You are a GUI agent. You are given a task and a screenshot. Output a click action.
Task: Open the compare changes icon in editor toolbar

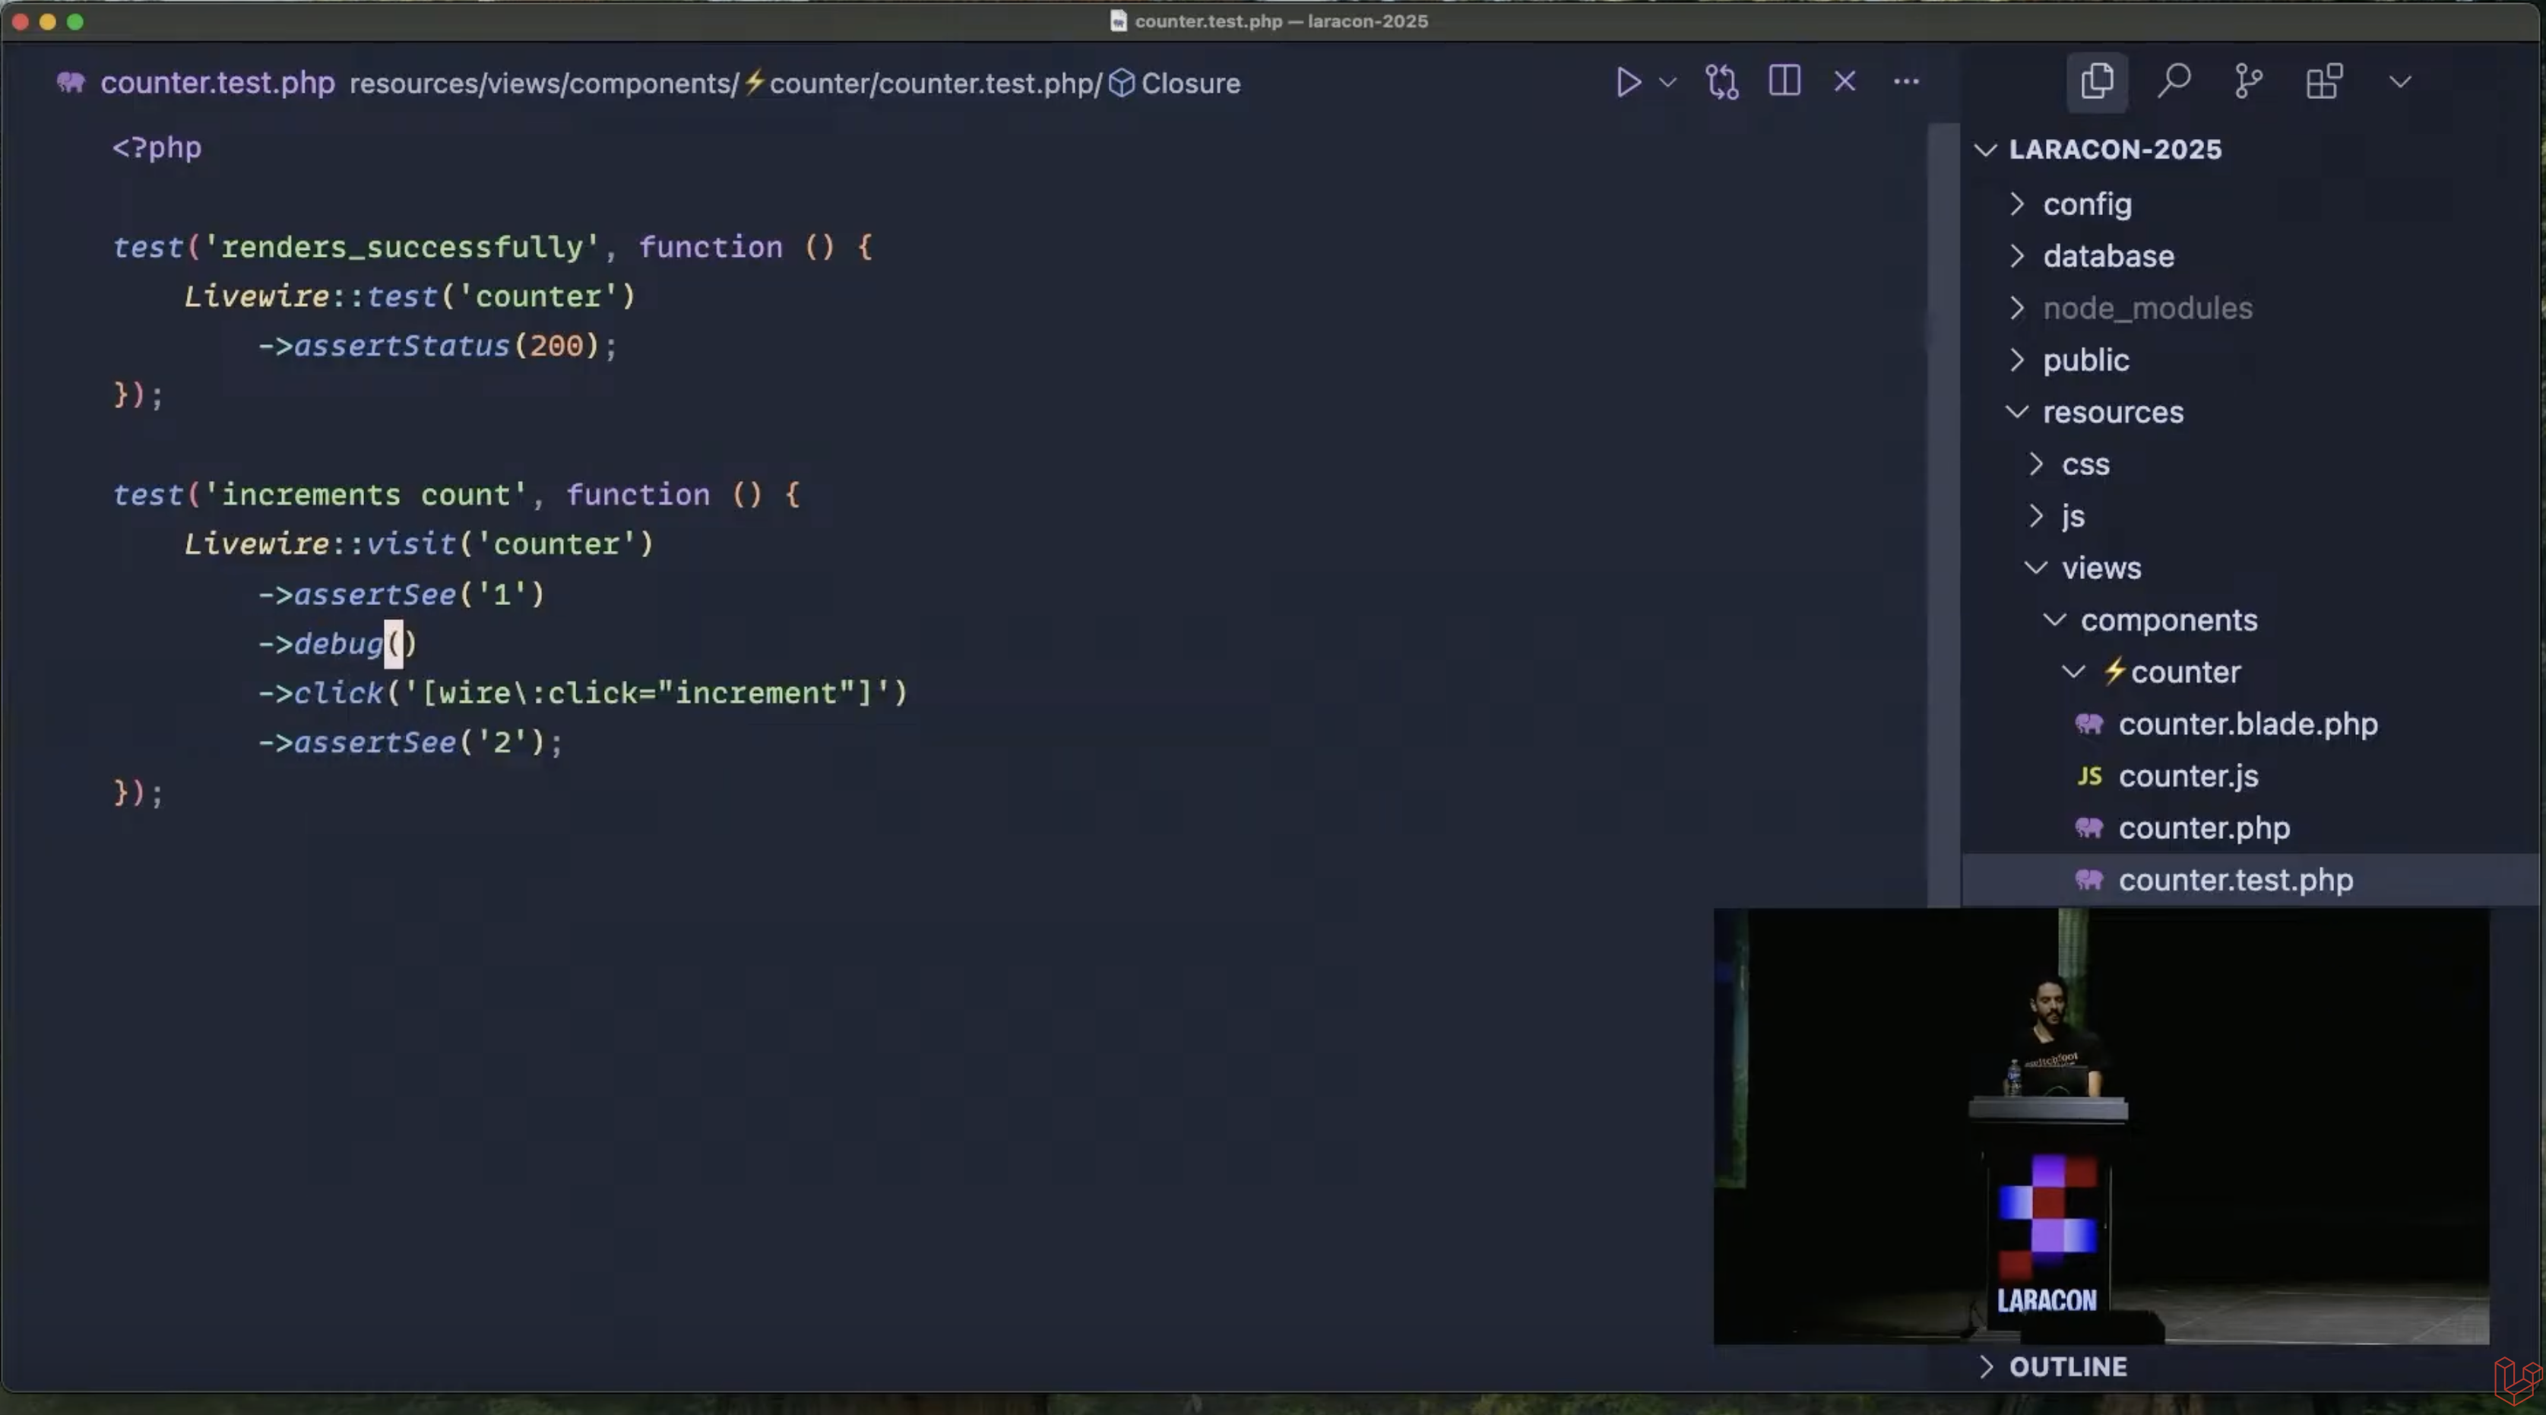coord(1721,82)
